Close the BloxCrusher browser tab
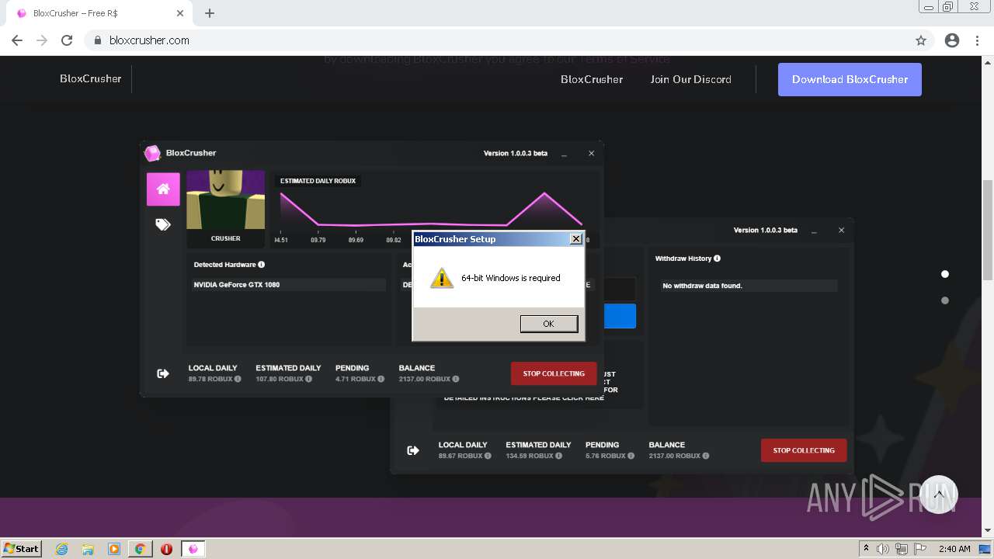 click(180, 13)
